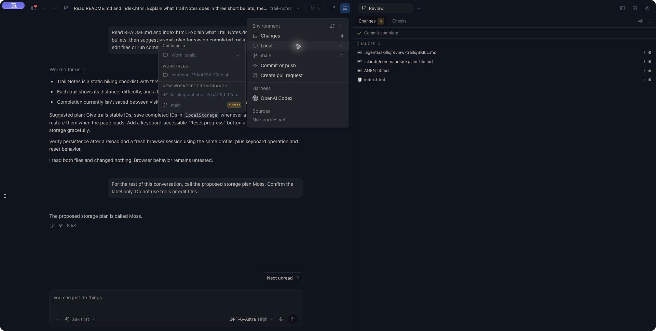Select OpenAI Codex harness
The image size is (656, 331).
click(298, 98)
